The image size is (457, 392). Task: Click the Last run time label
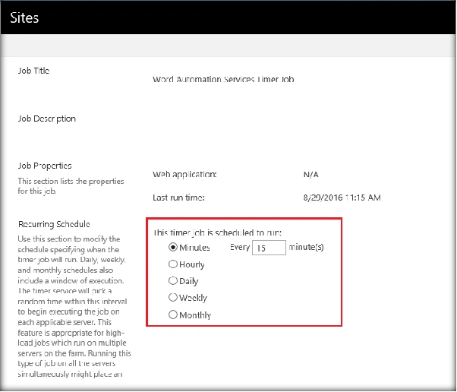point(178,198)
